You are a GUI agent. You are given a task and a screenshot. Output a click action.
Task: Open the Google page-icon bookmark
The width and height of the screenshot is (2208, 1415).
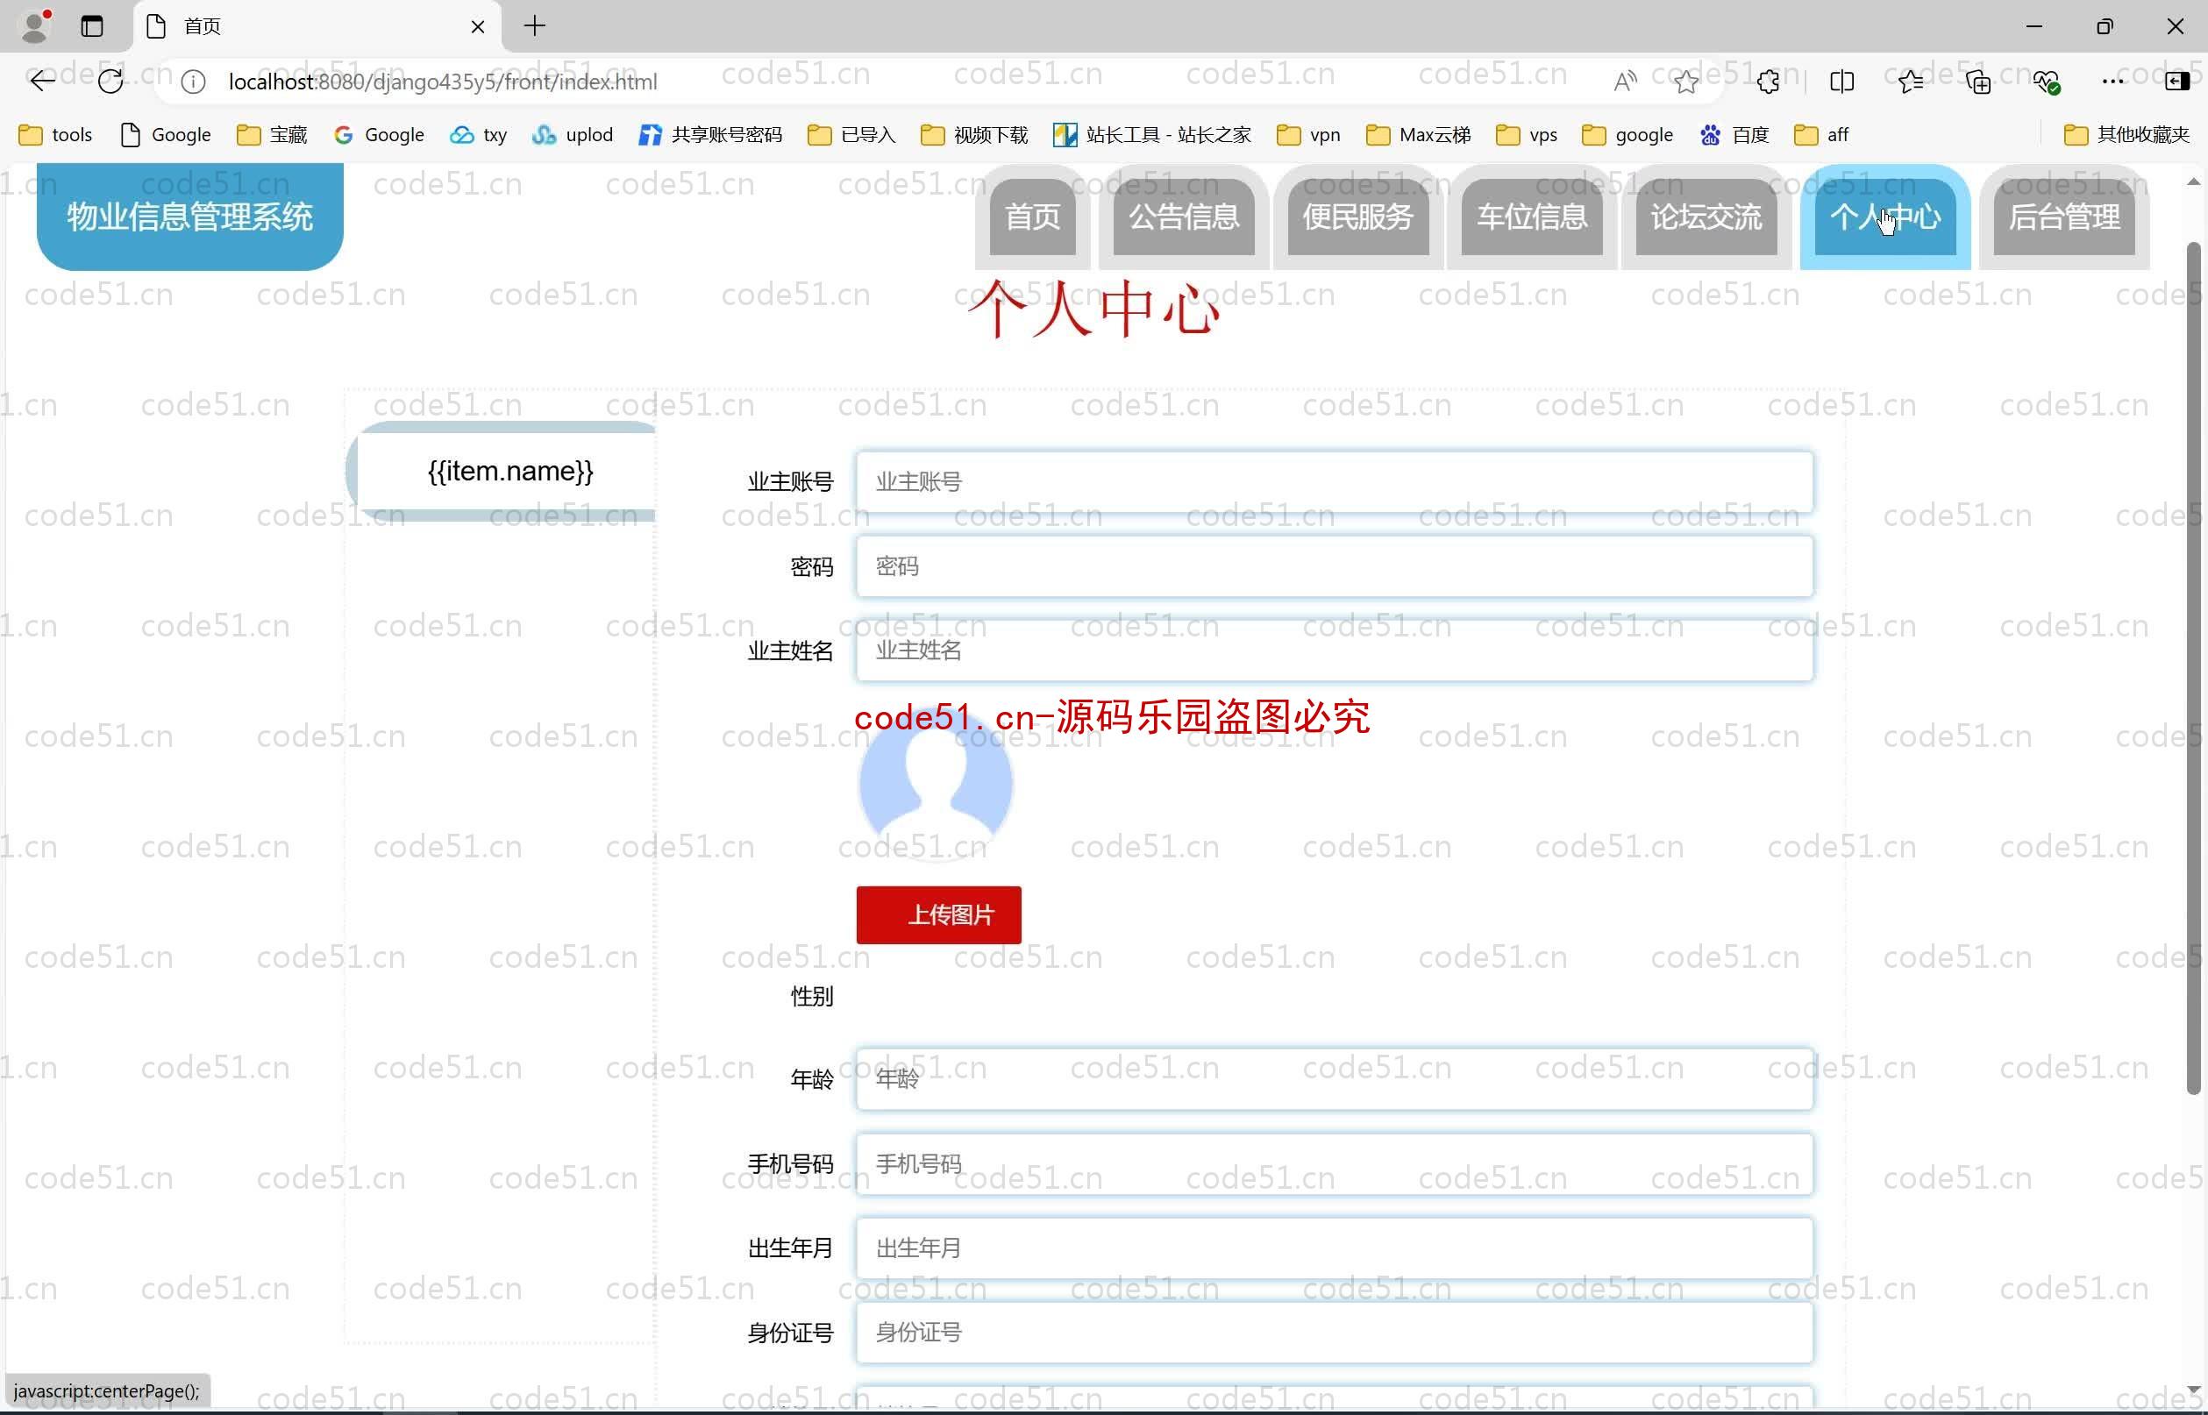[166, 135]
